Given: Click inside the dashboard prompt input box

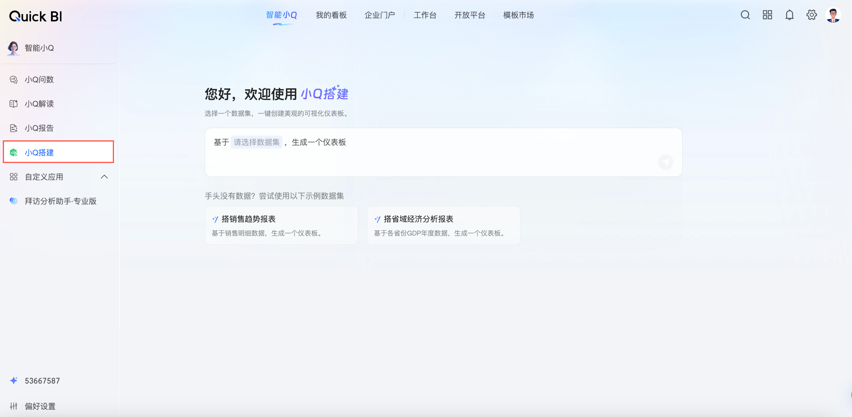Looking at the screenshot, I should pos(443,152).
